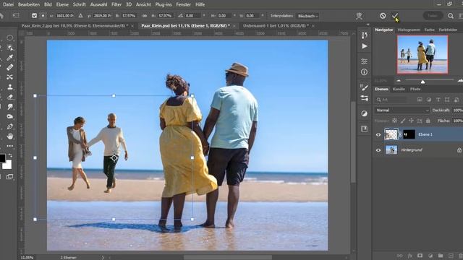463x260 pixels.
Task: Open the History panel icon
Action: (365, 35)
